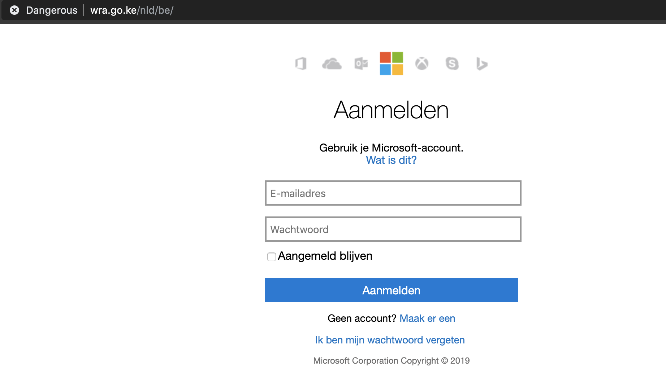Click the Microsoft Corporation Copyright footer text

coord(391,361)
